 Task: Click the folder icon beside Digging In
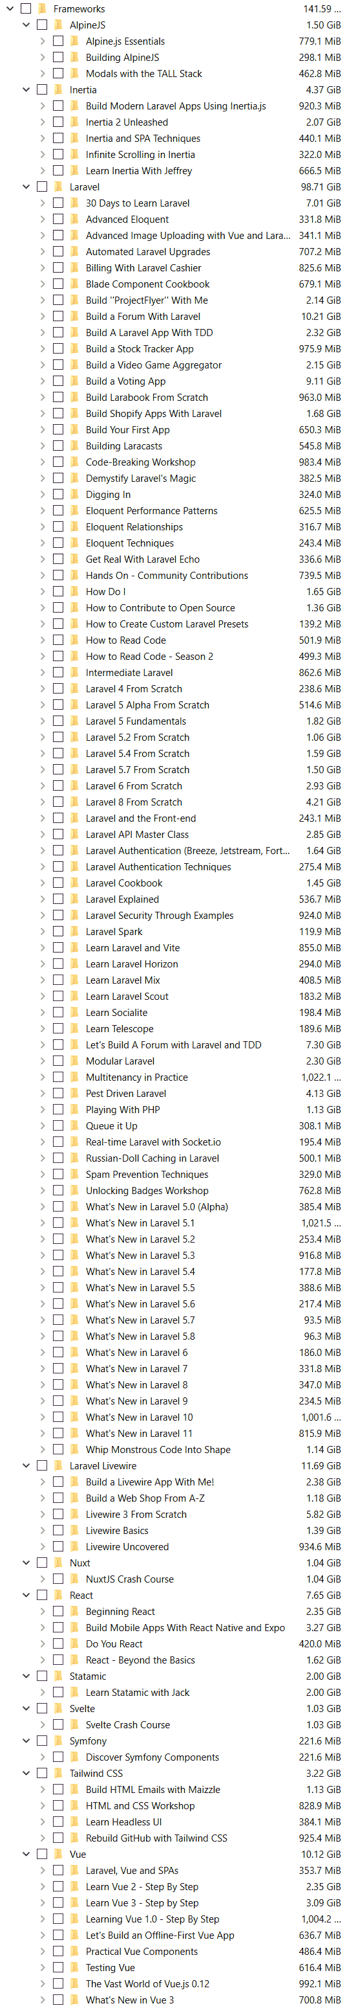75,495
